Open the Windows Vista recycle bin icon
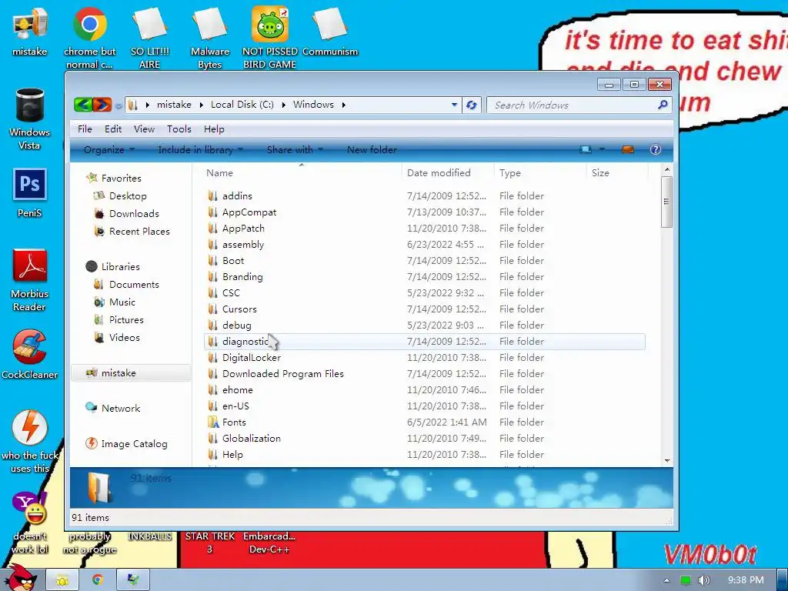This screenshot has width=788, height=591. click(x=30, y=119)
